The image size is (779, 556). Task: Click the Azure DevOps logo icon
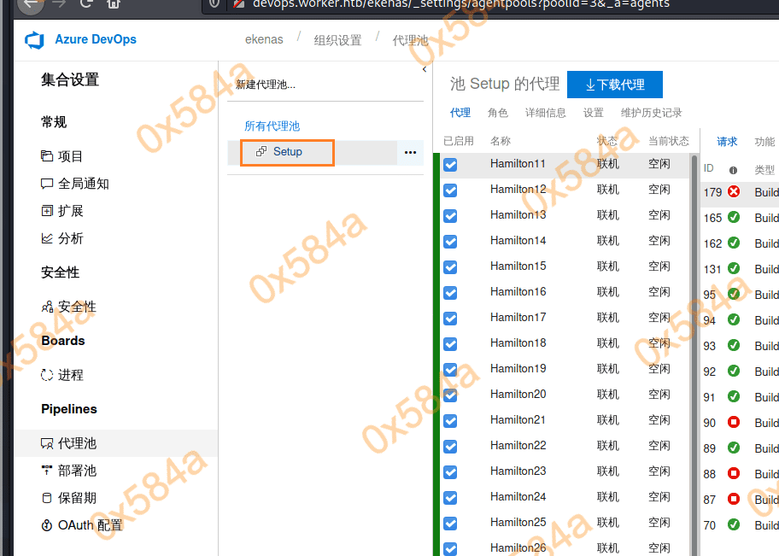tap(34, 40)
